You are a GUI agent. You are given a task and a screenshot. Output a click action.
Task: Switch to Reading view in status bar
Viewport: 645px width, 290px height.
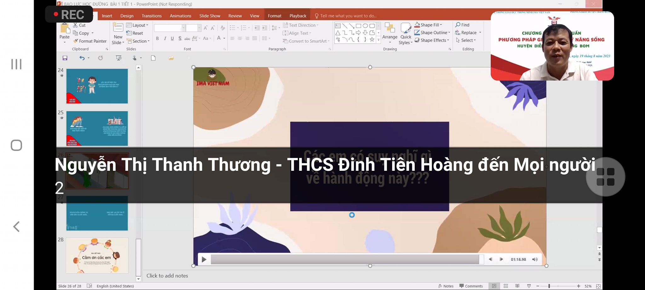tap(517, 286)
